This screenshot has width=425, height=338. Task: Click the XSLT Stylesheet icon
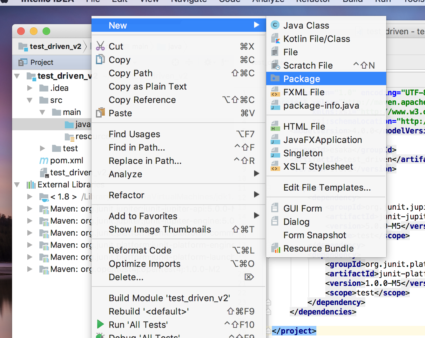(x=275, y=166)
